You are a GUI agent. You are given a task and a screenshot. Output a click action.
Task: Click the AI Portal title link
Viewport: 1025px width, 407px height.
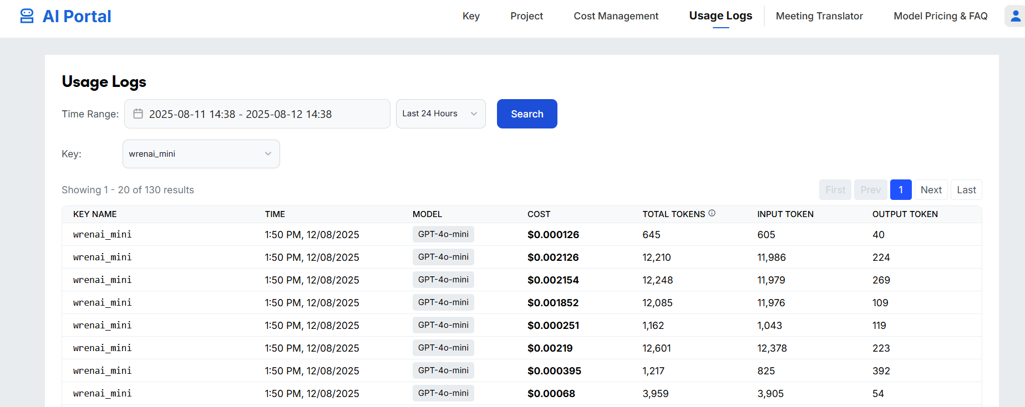point(77,16)
